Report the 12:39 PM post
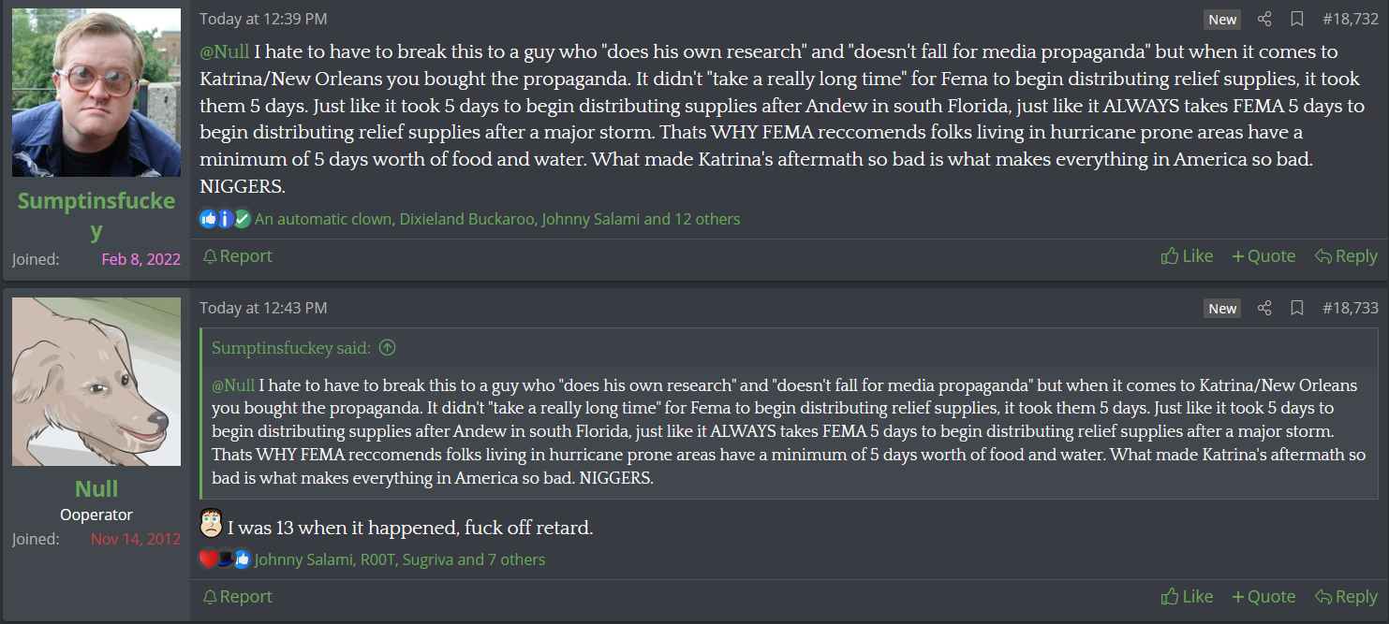 click(x=237, y=256)
